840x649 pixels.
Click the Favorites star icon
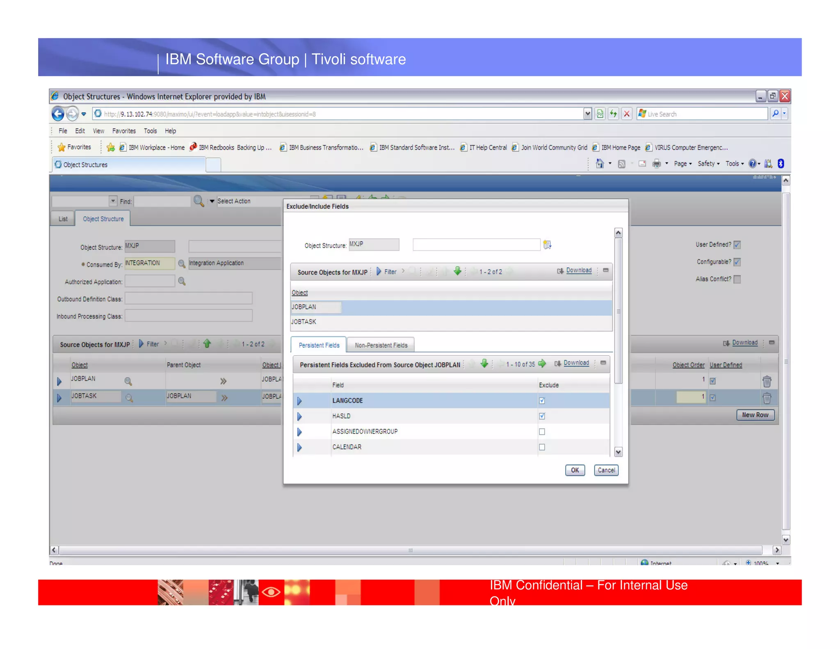click(x=62, y=147)
